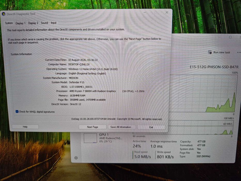Click the System Manufacturer value MEDION
Image resolution: width=241 pixels, height=181 pixels.
tap(73, 78)
